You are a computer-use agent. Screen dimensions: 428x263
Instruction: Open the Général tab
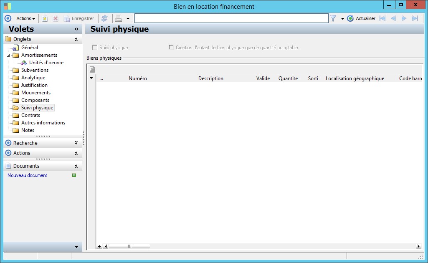coord(30,48)
